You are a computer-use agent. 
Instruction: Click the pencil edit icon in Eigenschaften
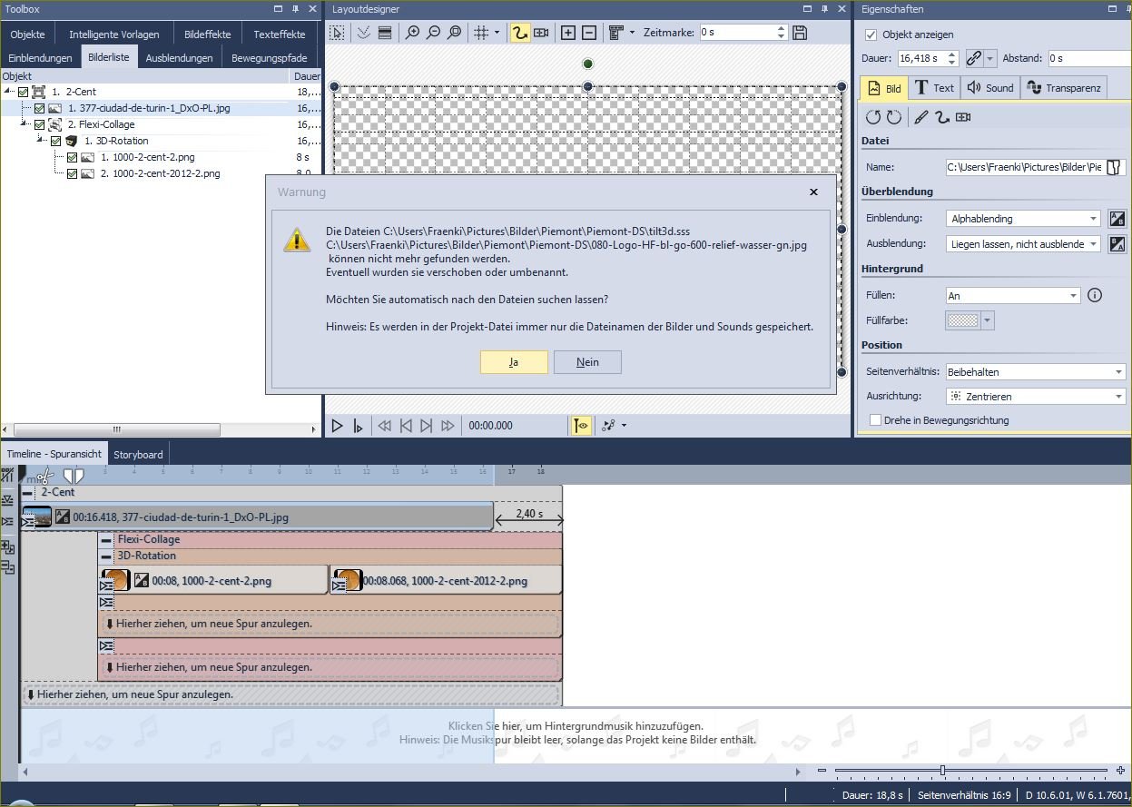tap(920, 117)
